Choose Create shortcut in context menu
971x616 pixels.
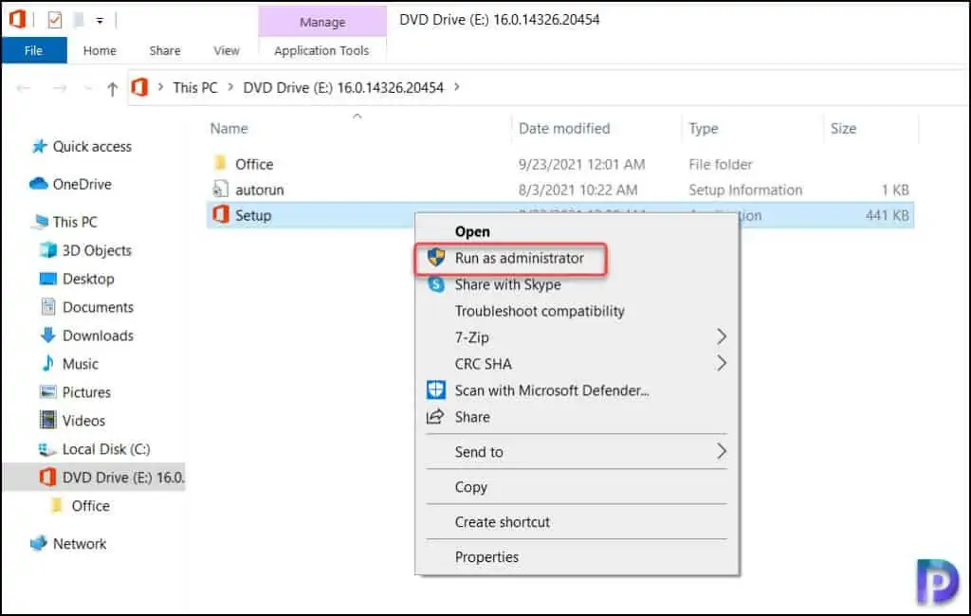(503, 522)
